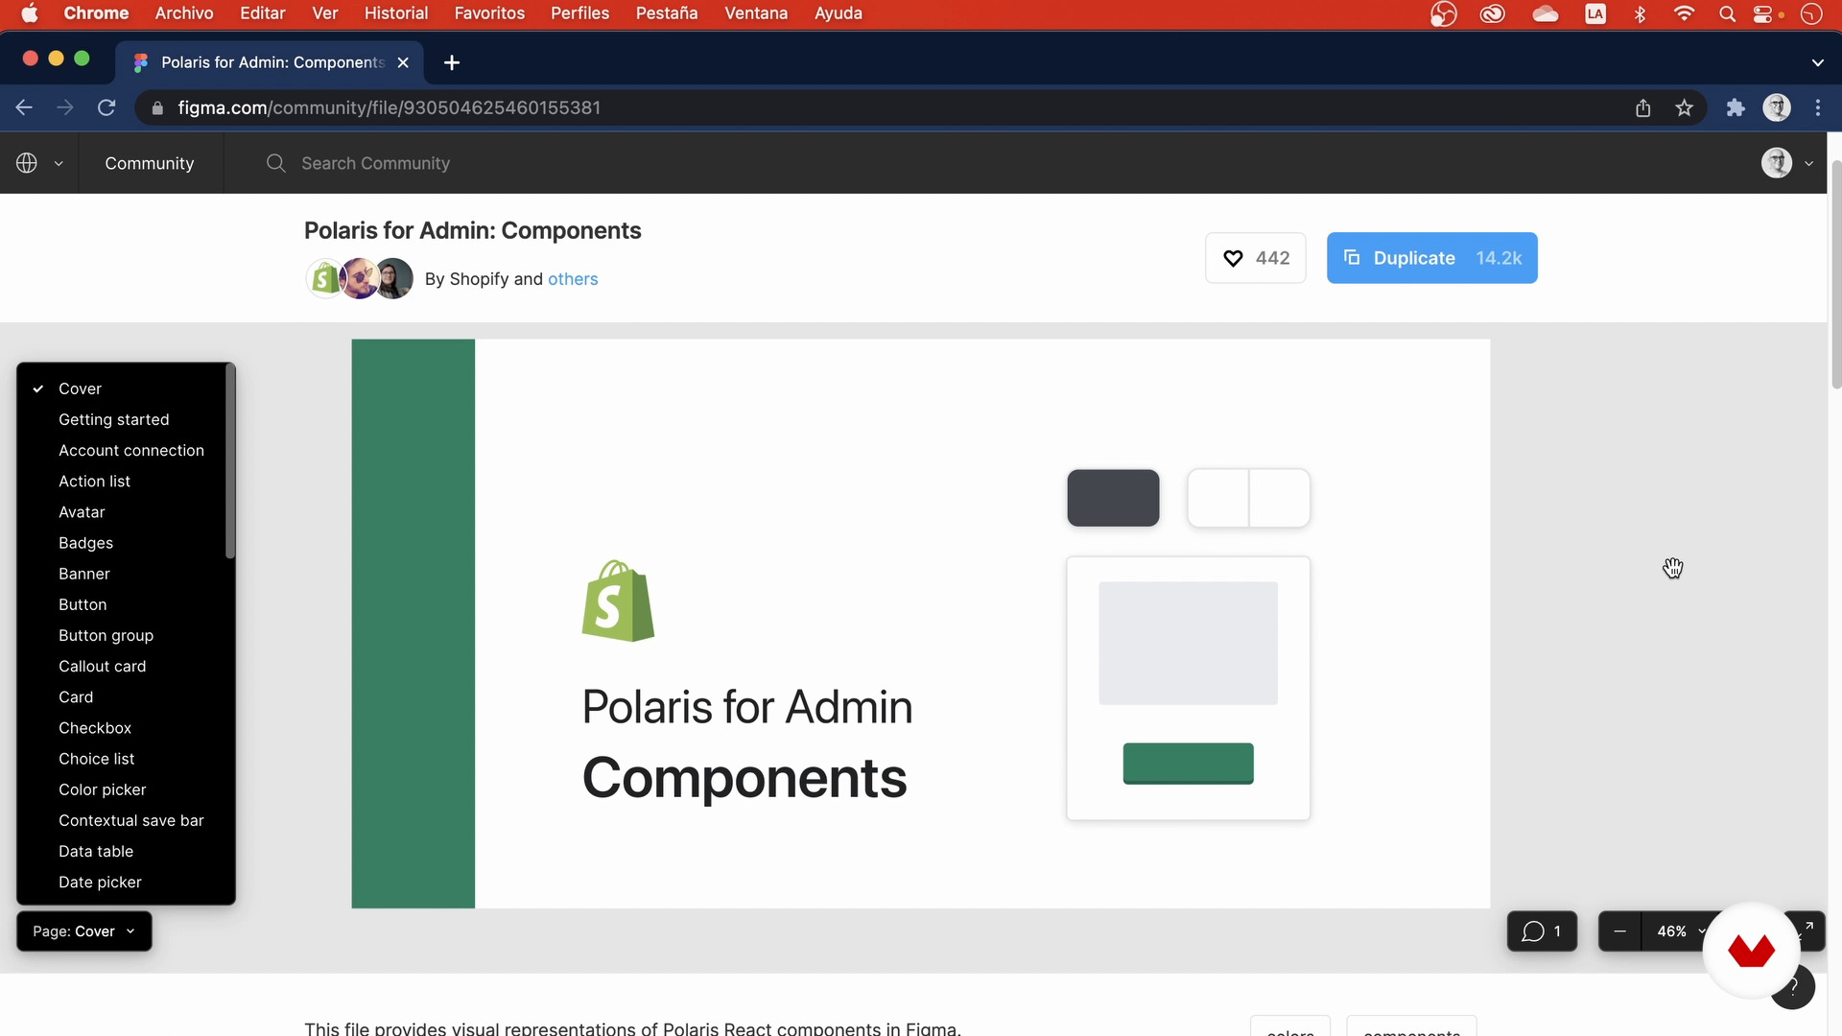Zoom out with the minus button

(x=1619, y=931)
